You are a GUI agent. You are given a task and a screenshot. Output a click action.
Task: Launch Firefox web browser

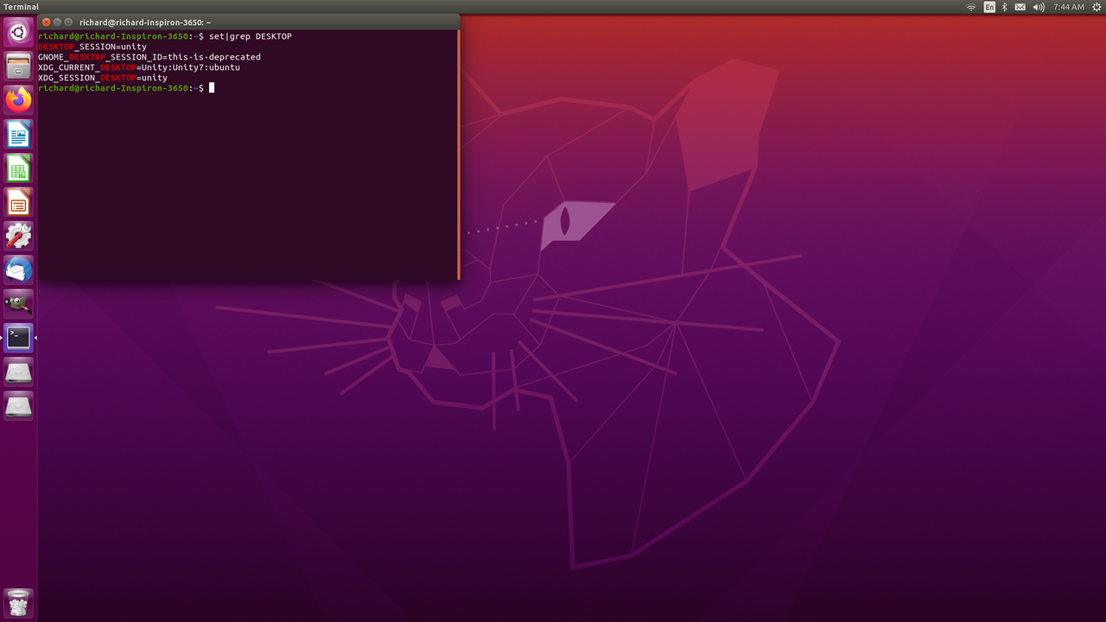click(18, 100)
